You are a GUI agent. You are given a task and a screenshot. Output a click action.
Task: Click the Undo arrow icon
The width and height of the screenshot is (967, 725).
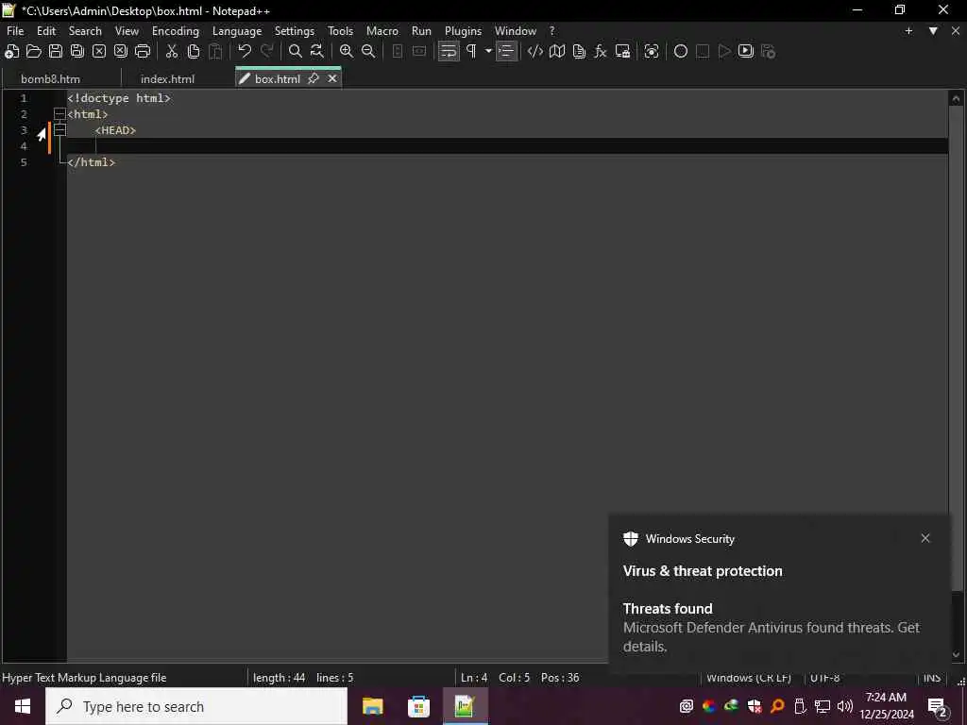pyautogui.click(x=245, y=52)
